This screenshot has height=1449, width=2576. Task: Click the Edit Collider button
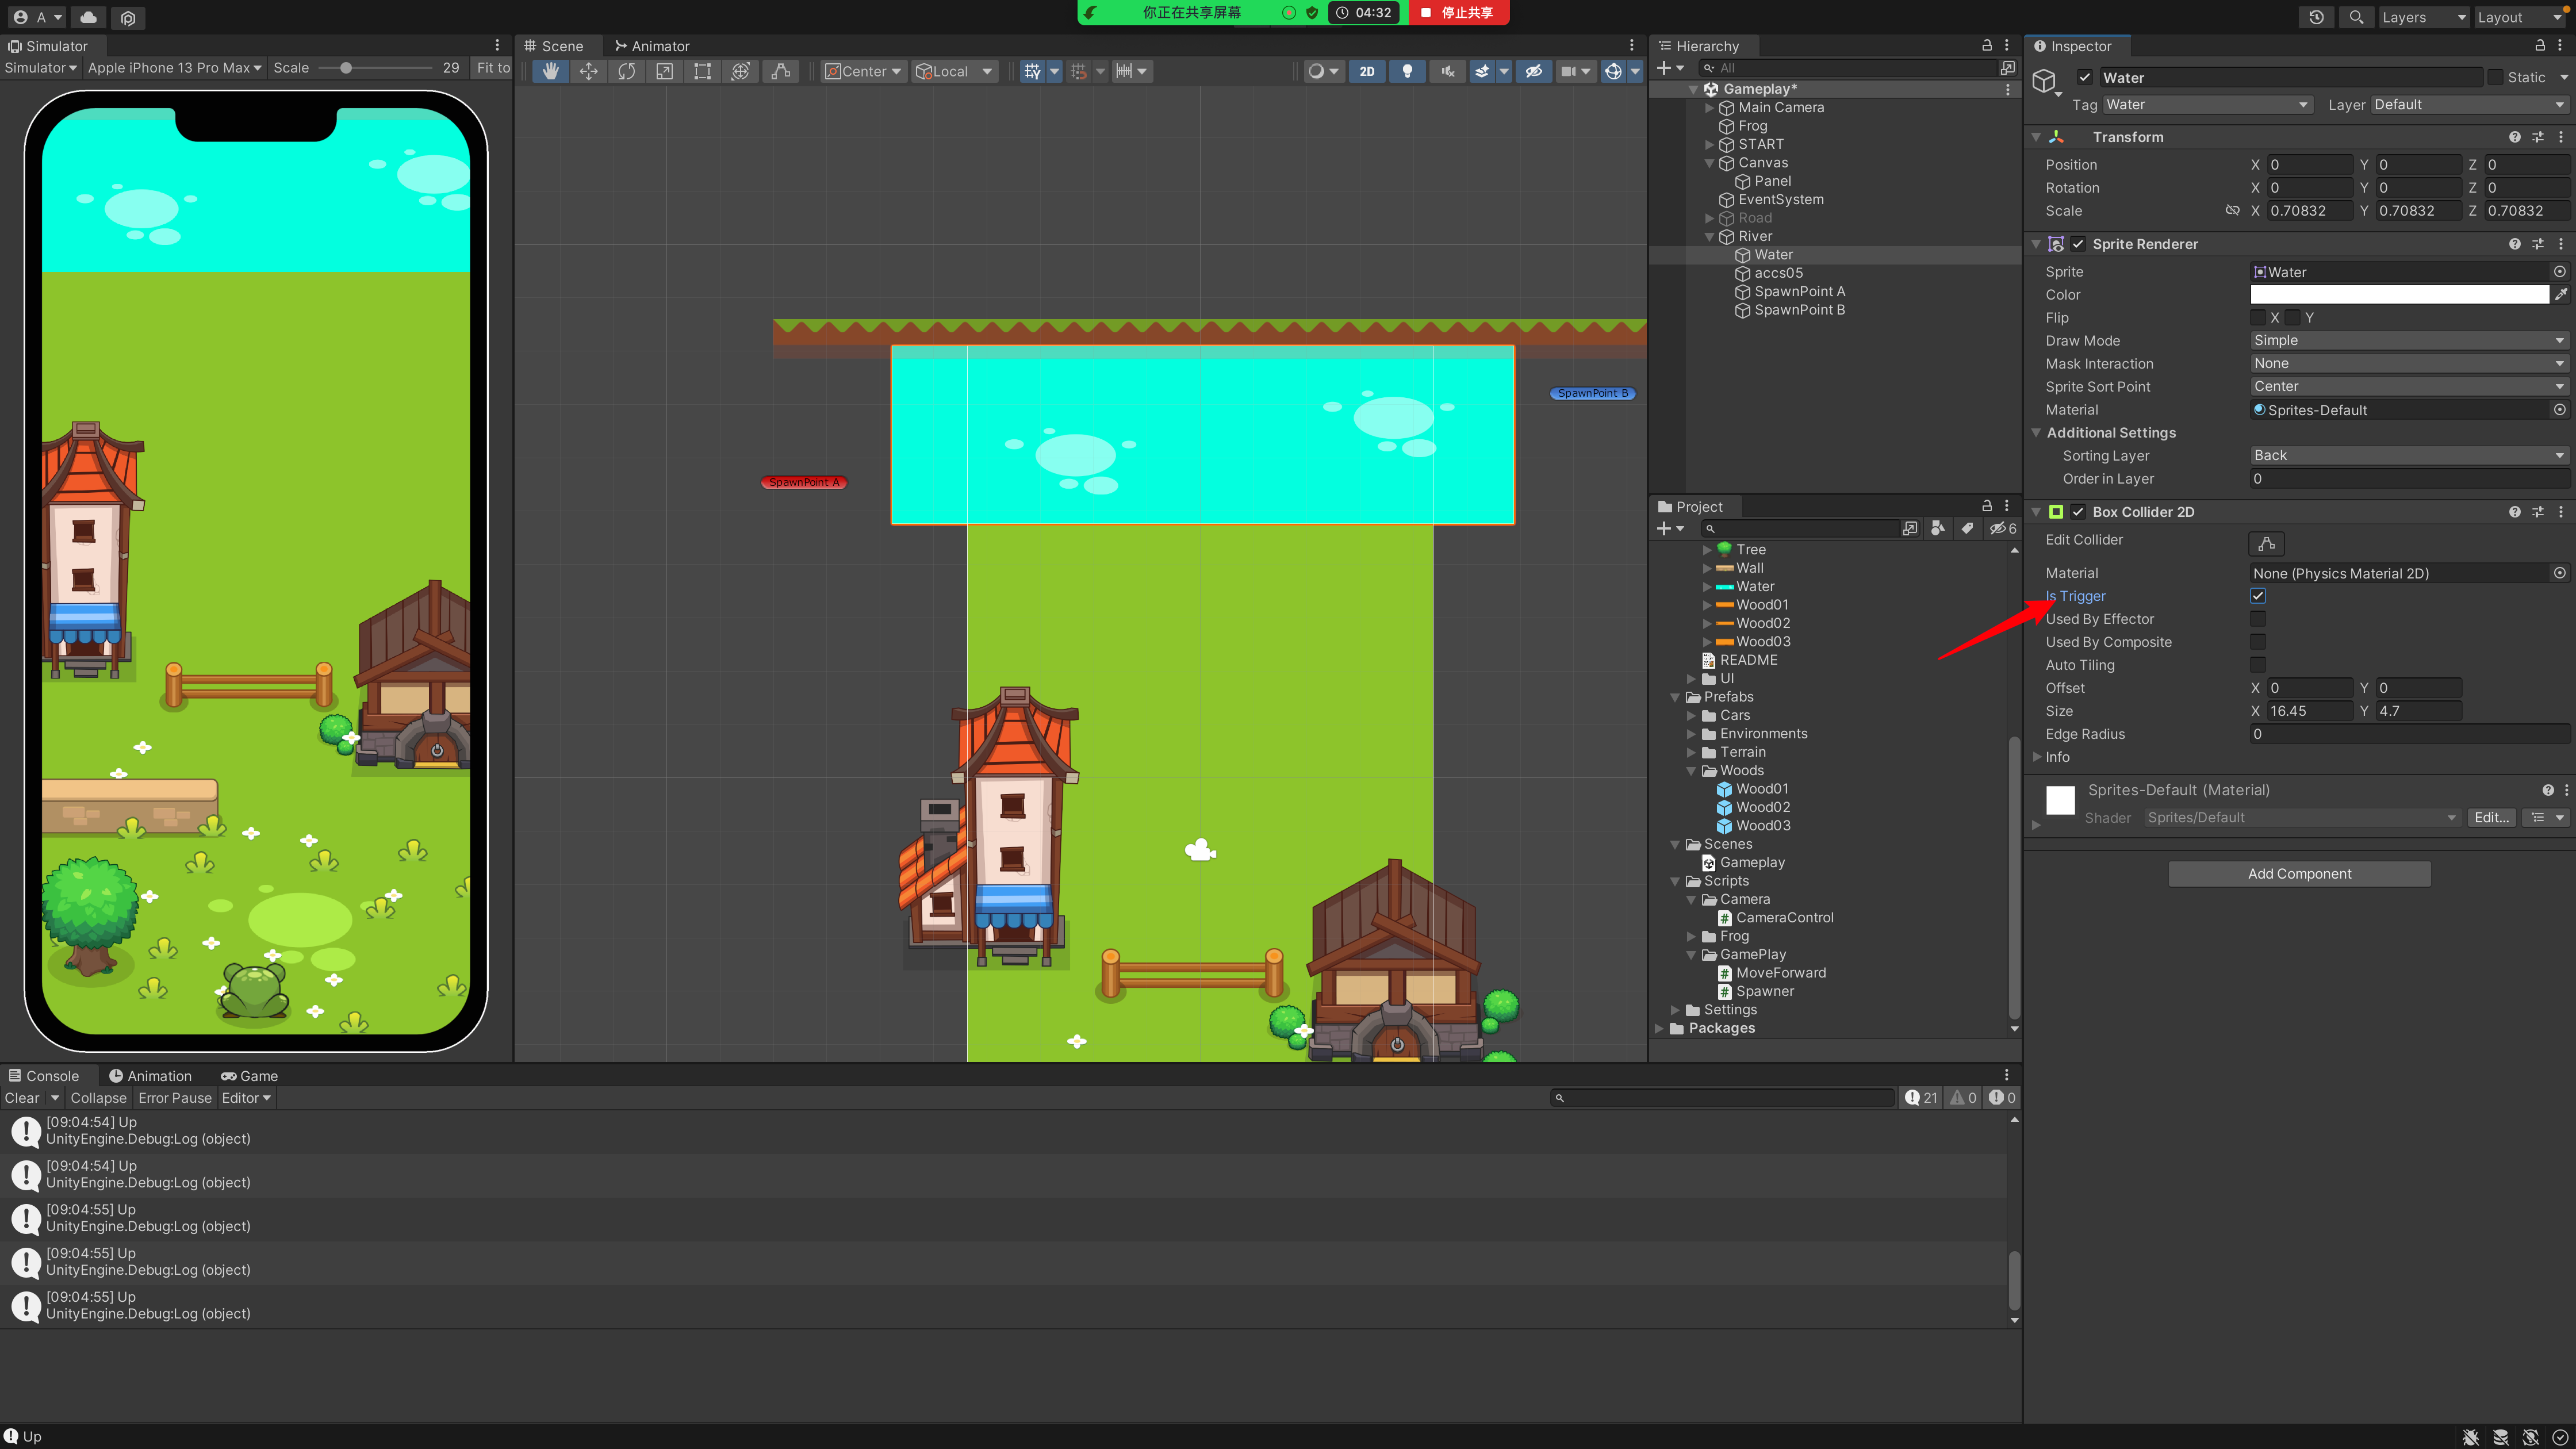point(2266,543)
